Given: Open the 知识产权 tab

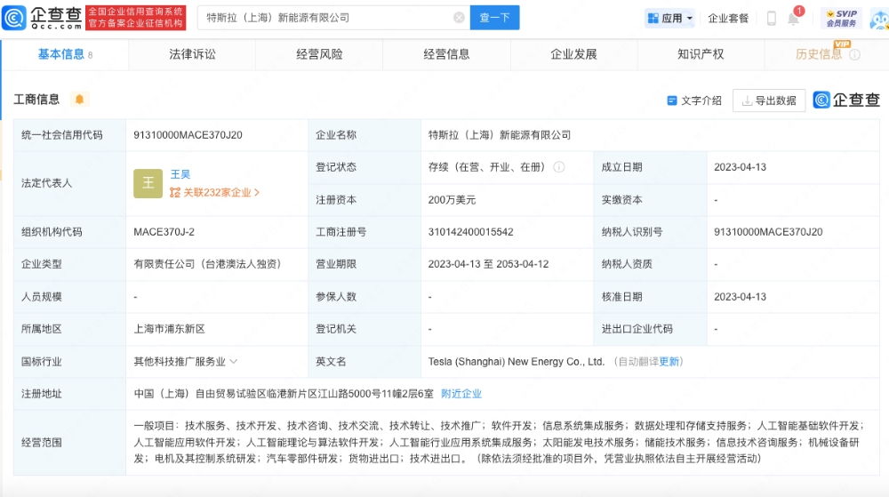Looking at the screenshot, I should [x=701, y=54].
